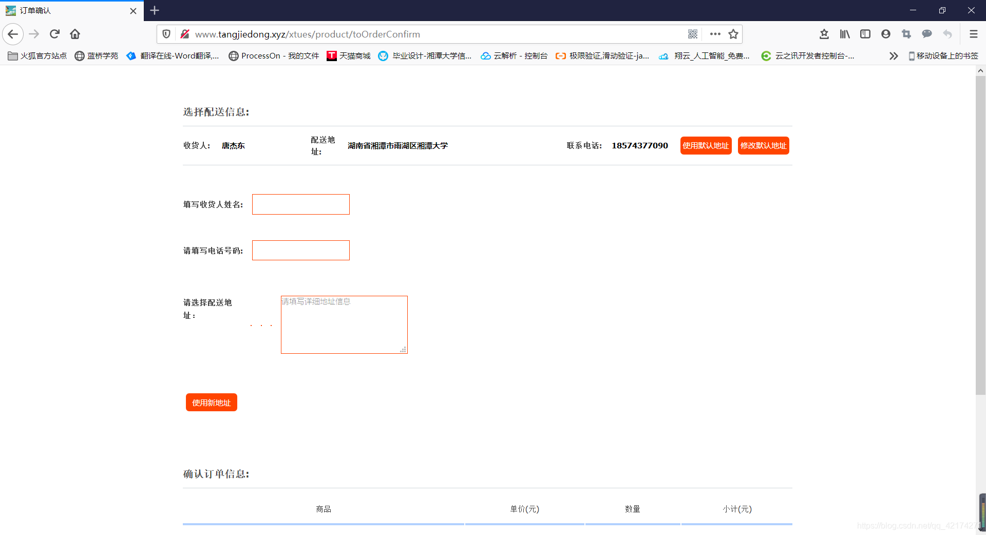This screenshot has height=535, width=986.
Task: Click the undo arrow toolbar icon
Action: 947,34
